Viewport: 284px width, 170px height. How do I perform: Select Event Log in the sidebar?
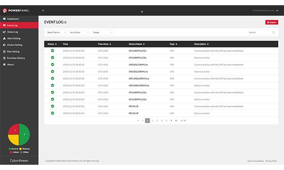pyautogui.click(x=19, y=25)
